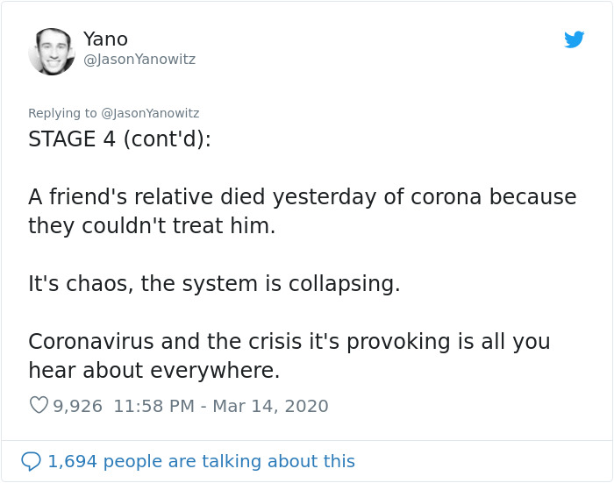The width and height of the screenshot is (614, 483).
Task: Like the tweet with the heart icon
Action: 39,406
